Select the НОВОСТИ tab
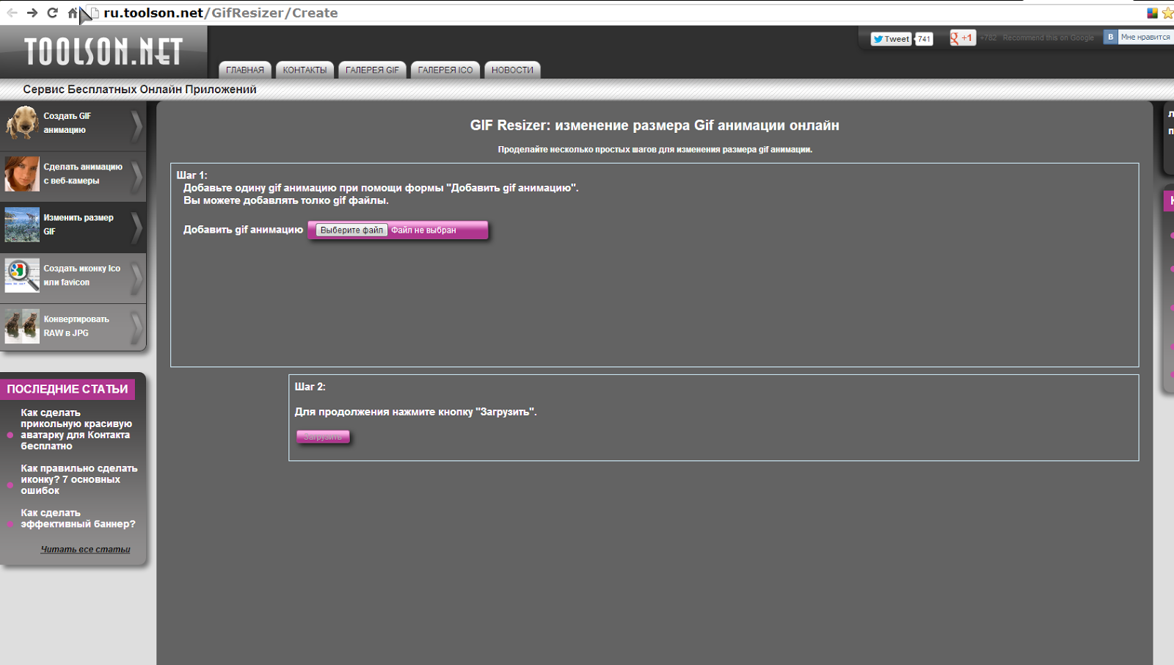 coord(512,70)
